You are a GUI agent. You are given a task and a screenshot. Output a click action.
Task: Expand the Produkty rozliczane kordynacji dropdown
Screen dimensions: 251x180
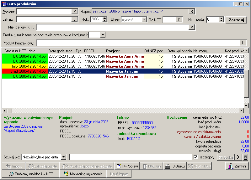coord(103,35)
